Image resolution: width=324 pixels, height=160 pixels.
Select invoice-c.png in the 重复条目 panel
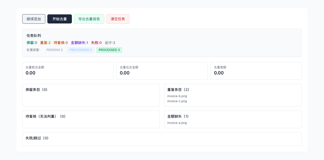177,101
